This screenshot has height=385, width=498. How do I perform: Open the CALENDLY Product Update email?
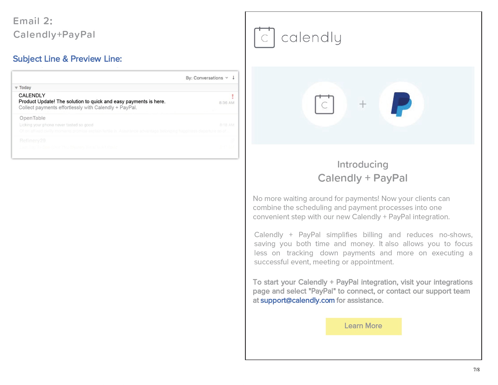tap(125, 102)
